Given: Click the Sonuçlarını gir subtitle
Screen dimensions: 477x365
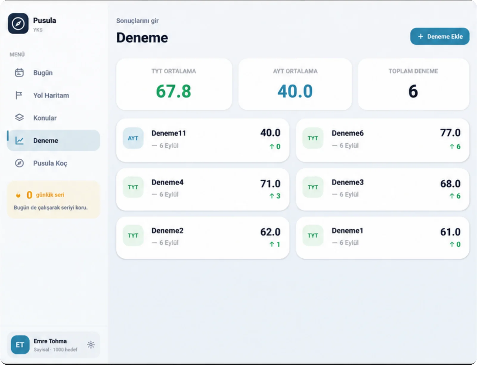Looking at the screenshot, I should pyautogui.click(x=137, y=21).
